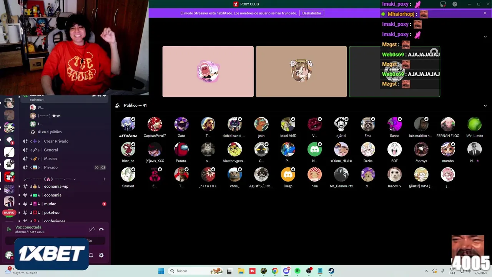The height and width of the screenshot is (277, 492).
Task: Open Voz conectada connection details
Action: pyautogui.click(x=28, y=227)
